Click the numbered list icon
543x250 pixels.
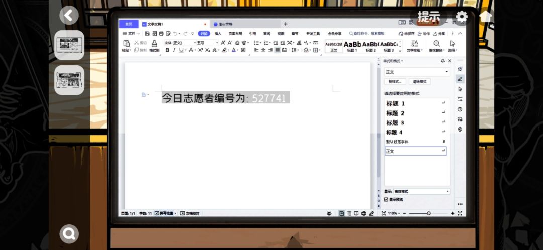coord(266,43)
